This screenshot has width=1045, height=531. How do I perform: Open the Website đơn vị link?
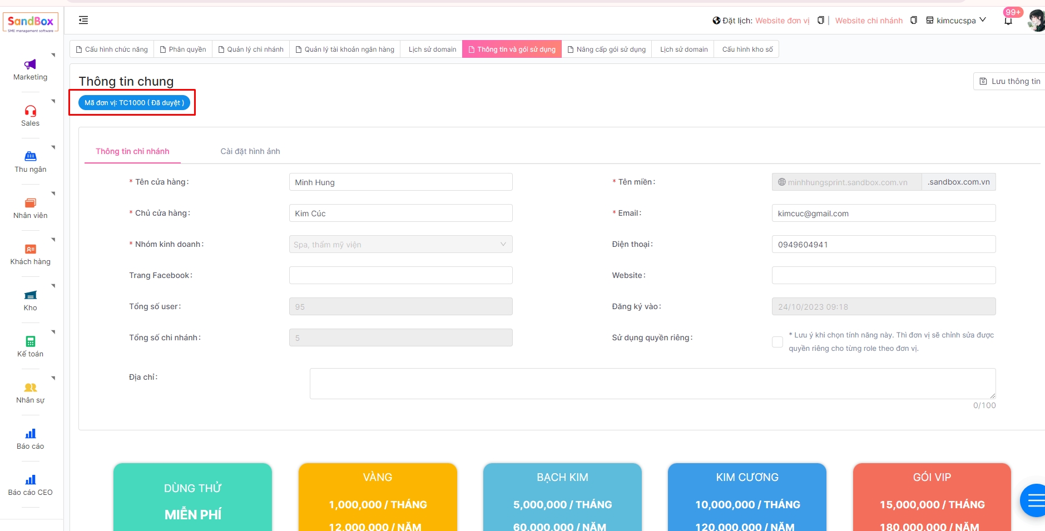tap(782, 21)
